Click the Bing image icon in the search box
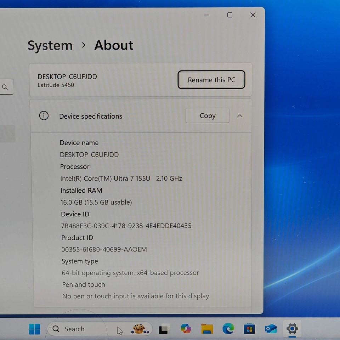Screen dimensions: 340x340 click(x=139, y=329)
